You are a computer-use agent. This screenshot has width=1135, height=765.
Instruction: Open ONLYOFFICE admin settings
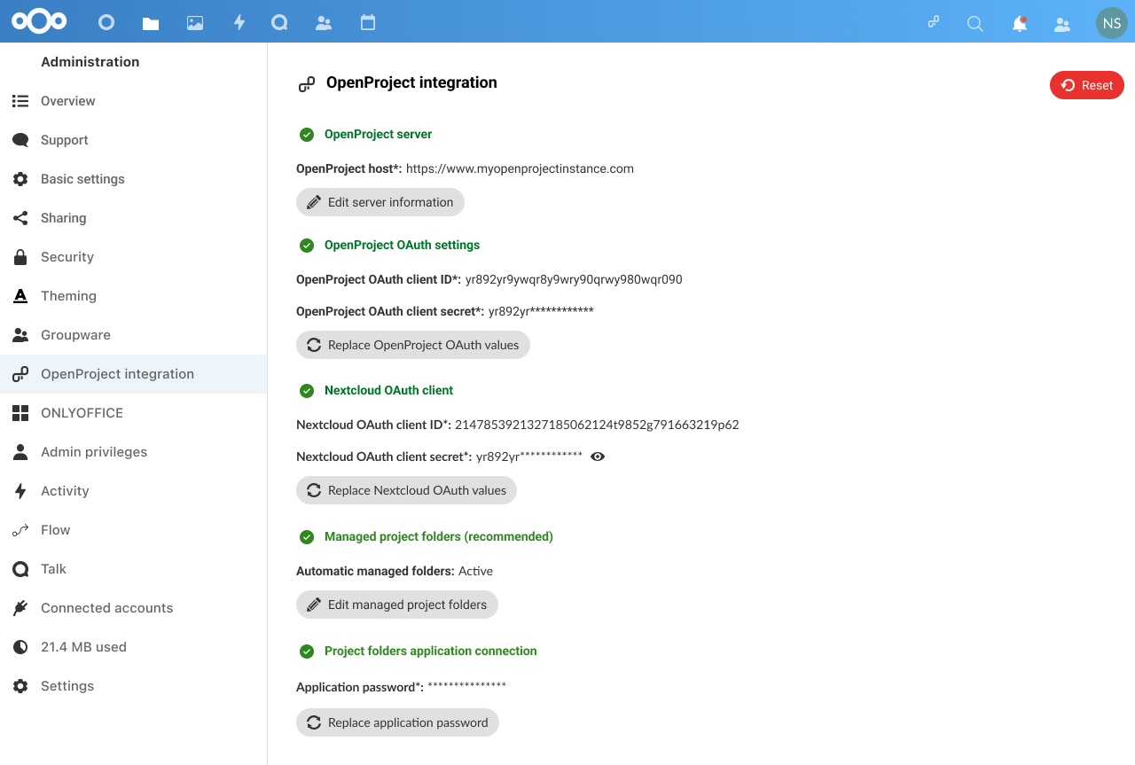coord(82,413)
